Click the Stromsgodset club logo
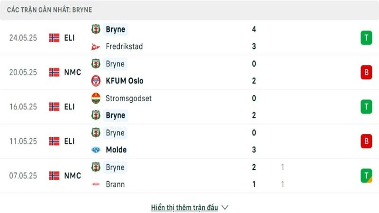The height and width of the screenshot is (213, 379). click(x=96, y=98)
